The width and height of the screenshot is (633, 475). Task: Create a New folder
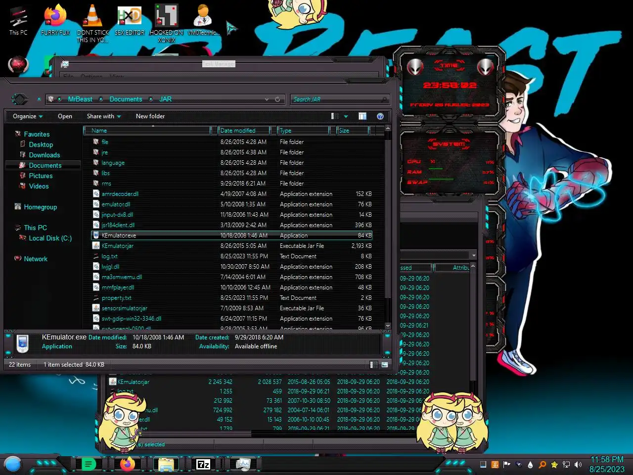click(150, 116)
